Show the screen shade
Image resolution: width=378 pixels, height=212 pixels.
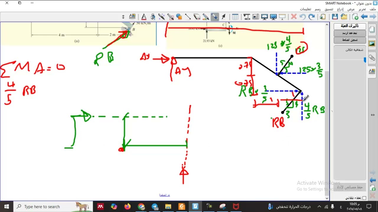[x=282, y=17]
